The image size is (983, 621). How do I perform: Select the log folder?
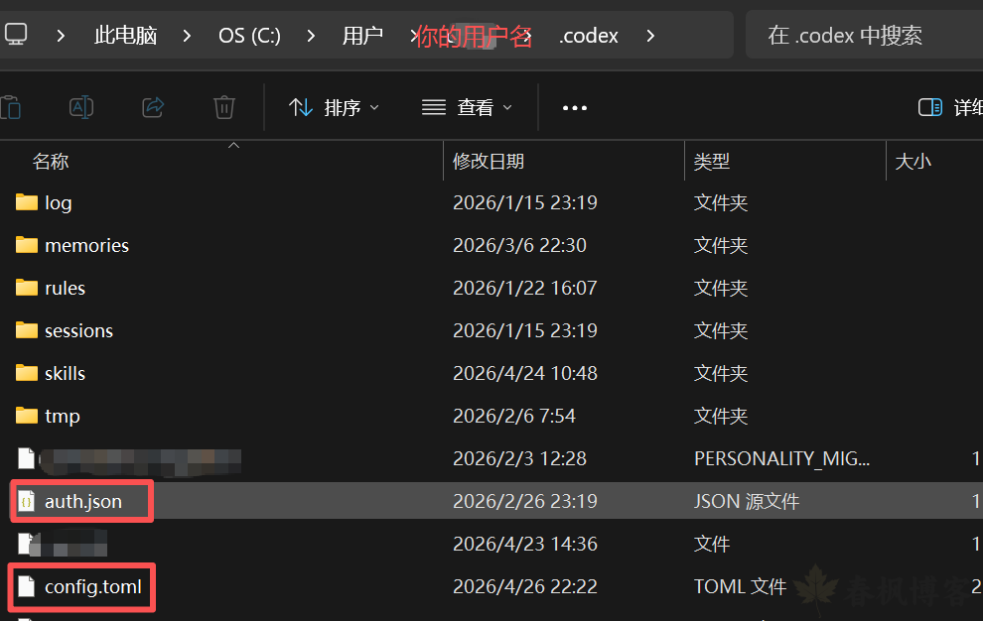tap(59, 203)
